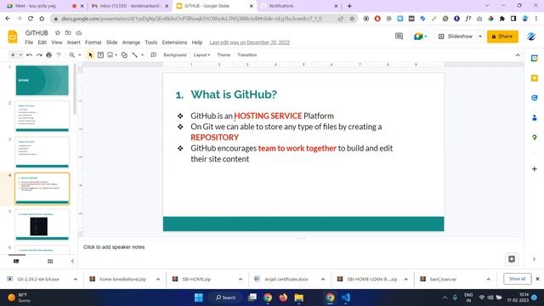Viewport: 544px width, 306px height.
Task: Select the text box tool
Action: tap(100, 54)
